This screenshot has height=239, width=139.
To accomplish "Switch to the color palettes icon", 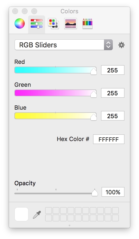I will 54,23.
